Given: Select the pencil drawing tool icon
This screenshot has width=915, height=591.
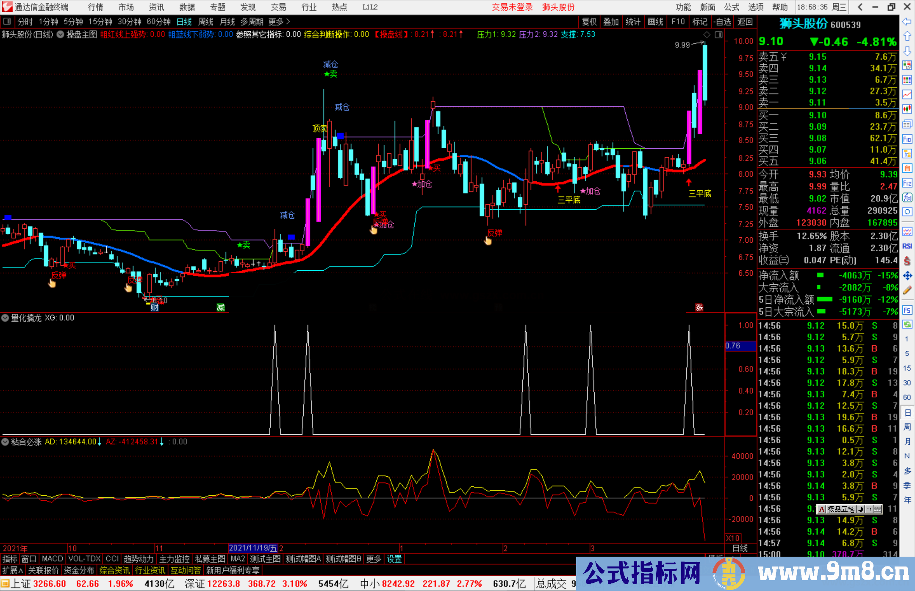Looking at the screenshot, I should [907, 290].
